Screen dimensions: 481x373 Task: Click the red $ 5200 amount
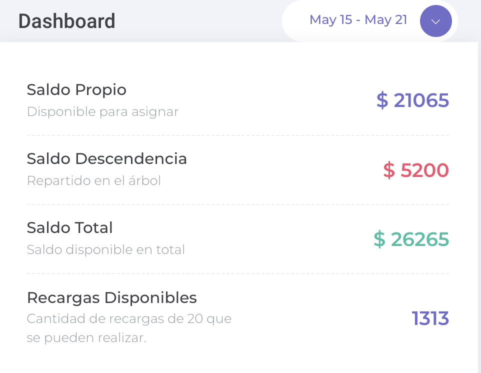416,170
